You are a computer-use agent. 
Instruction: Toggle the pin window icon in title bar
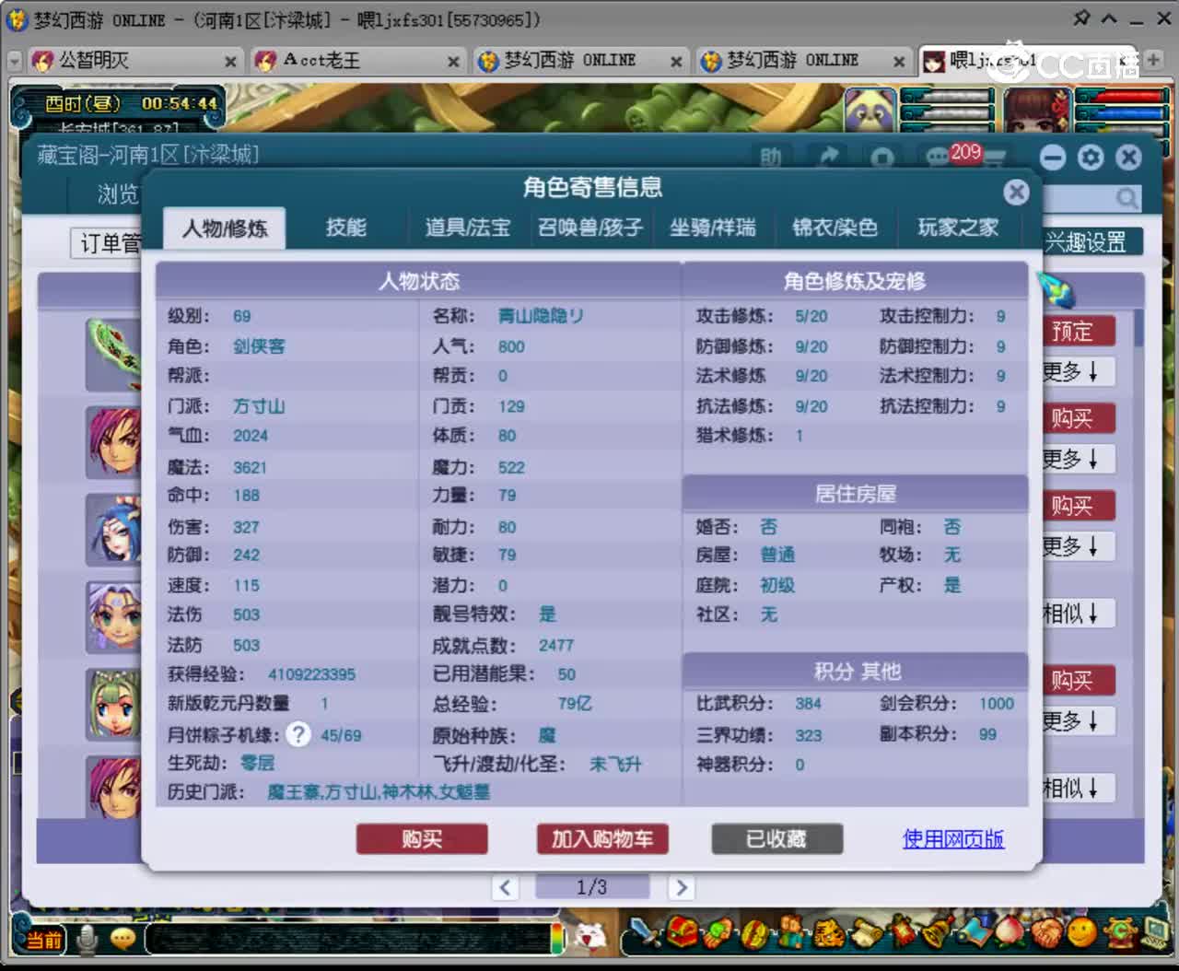(x=1082, y=18)
